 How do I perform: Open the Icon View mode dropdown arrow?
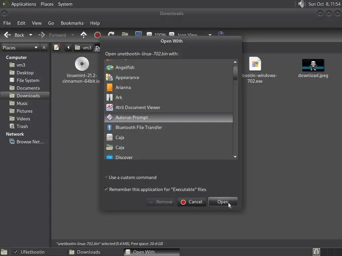210,35
